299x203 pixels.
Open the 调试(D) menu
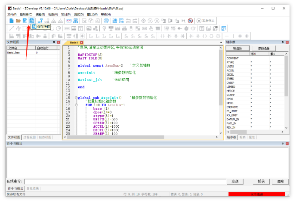click(x=79, y=15)
